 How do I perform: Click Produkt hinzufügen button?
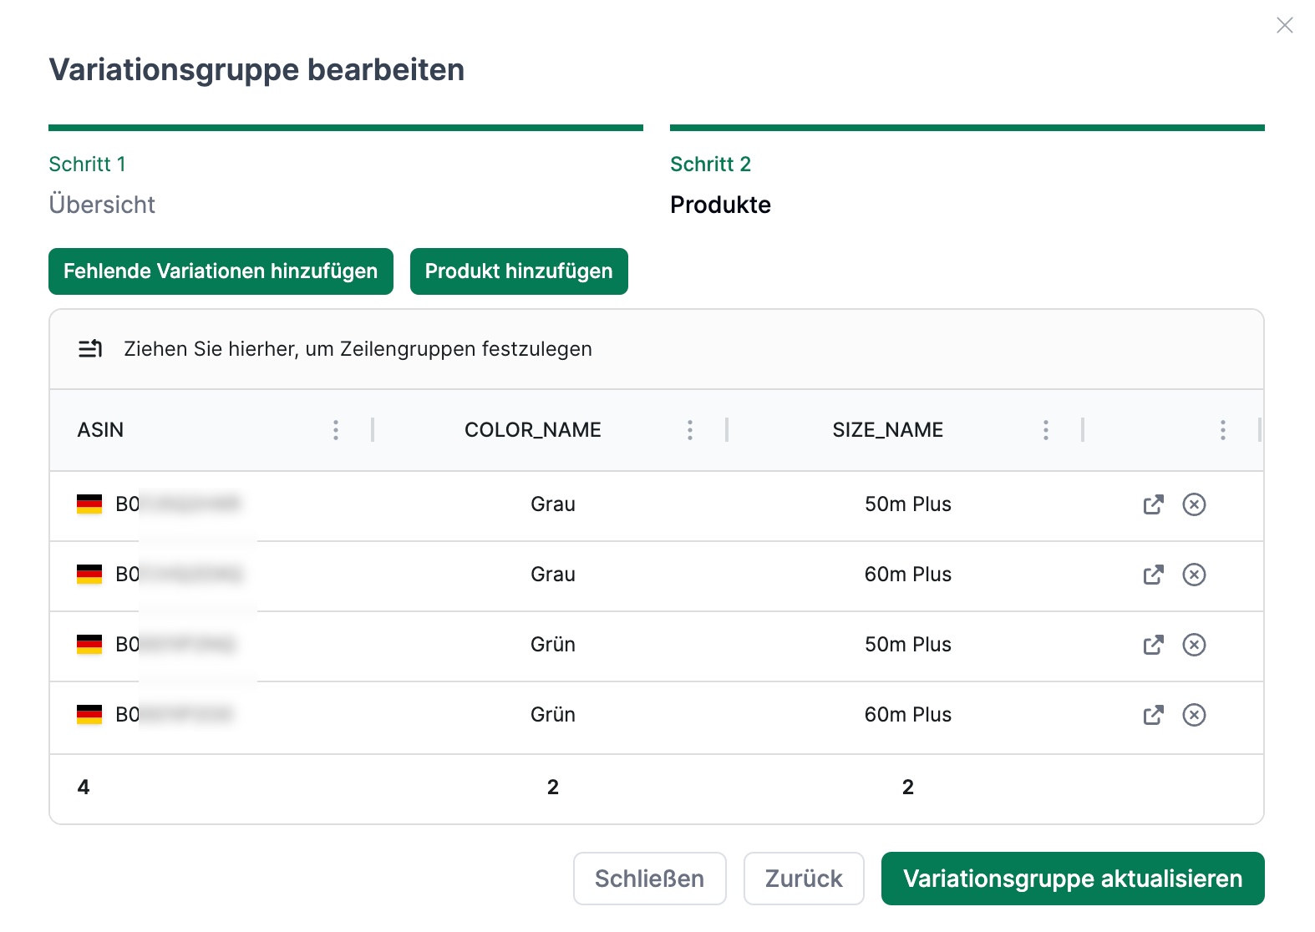(x=519, y=271)
